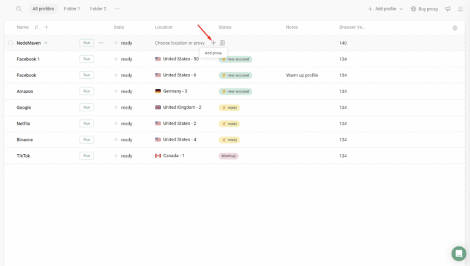This screenshot has width=470, height=266.
Task: Open the hamburger main menu
Action: [460, 9]
